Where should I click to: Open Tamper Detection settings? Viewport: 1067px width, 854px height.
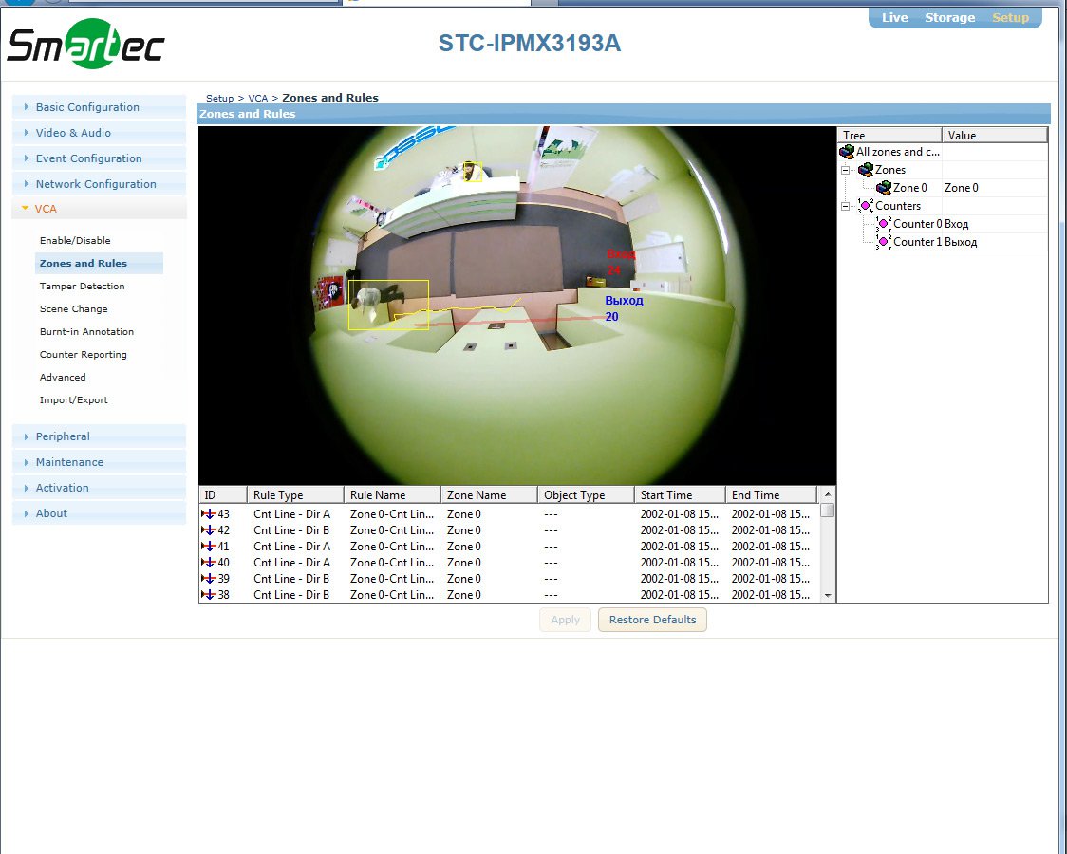click(x=83, y=287)
